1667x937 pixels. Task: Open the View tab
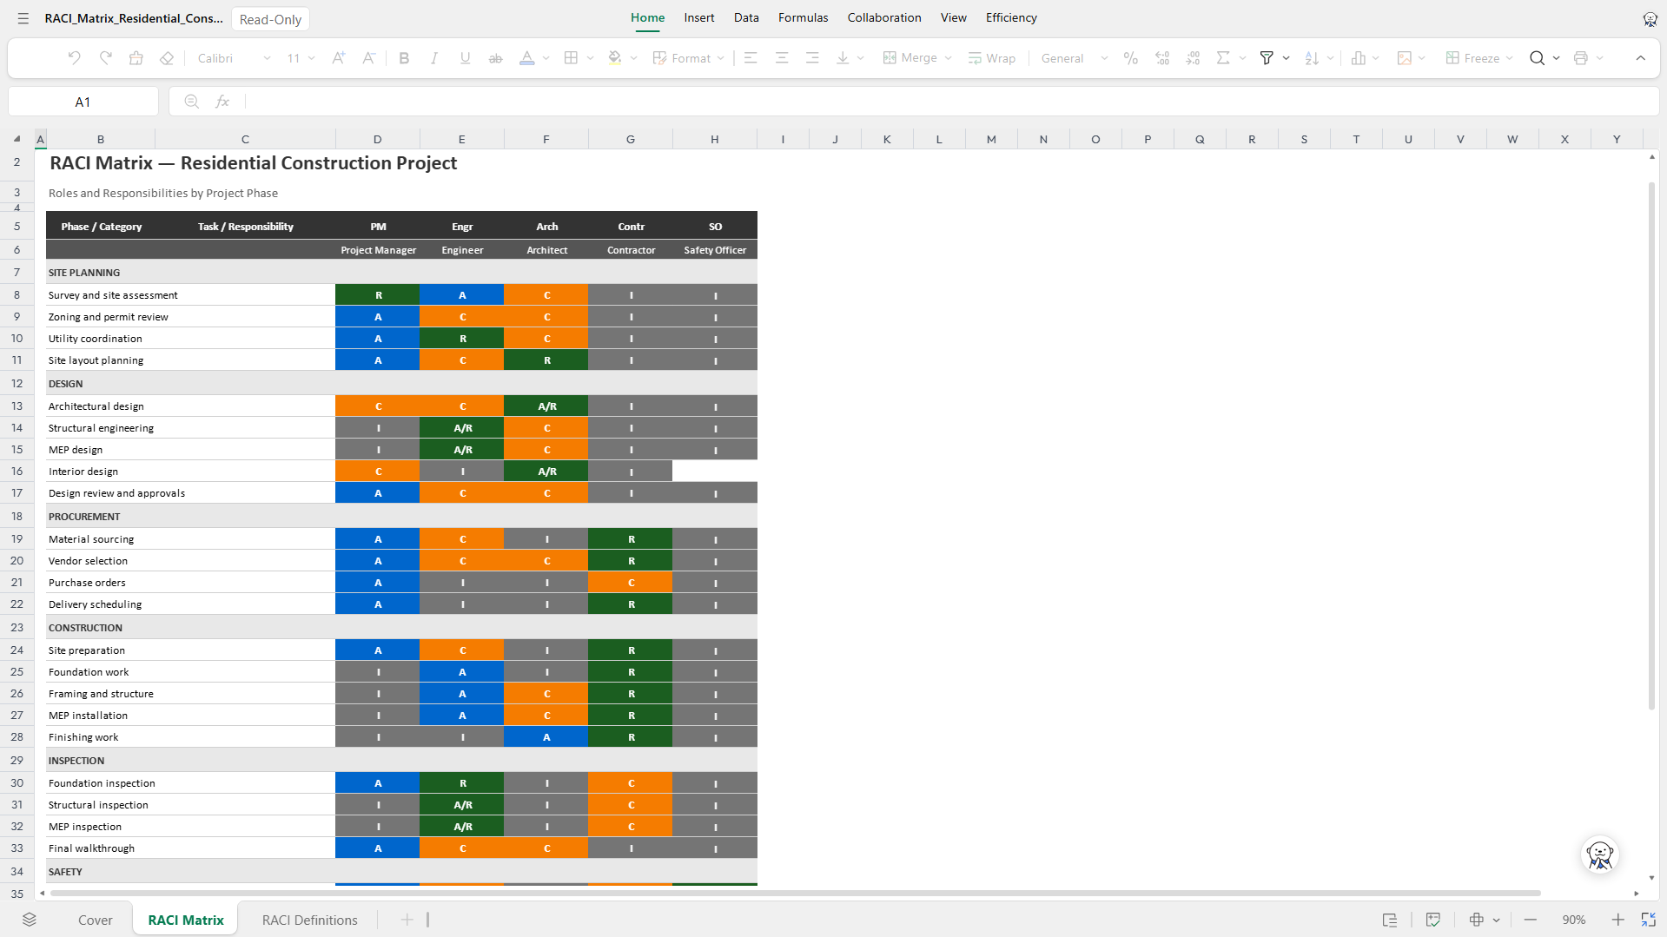point(953,17)
